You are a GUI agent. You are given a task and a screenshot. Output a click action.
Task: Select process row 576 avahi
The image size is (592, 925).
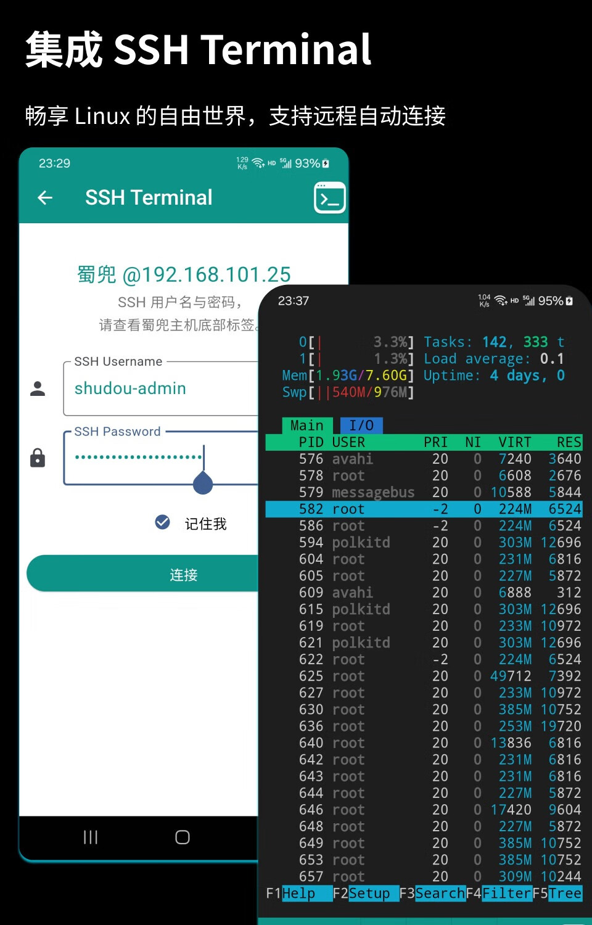click(x=424, y=459)
